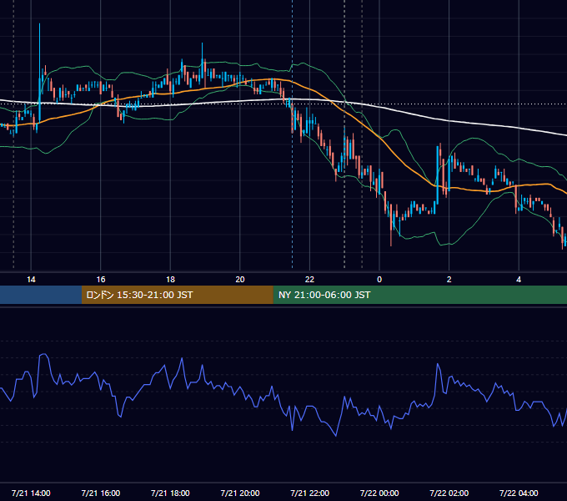
Task: Click the 7/22 04:00 date label
Action: [x=519, y=493]
